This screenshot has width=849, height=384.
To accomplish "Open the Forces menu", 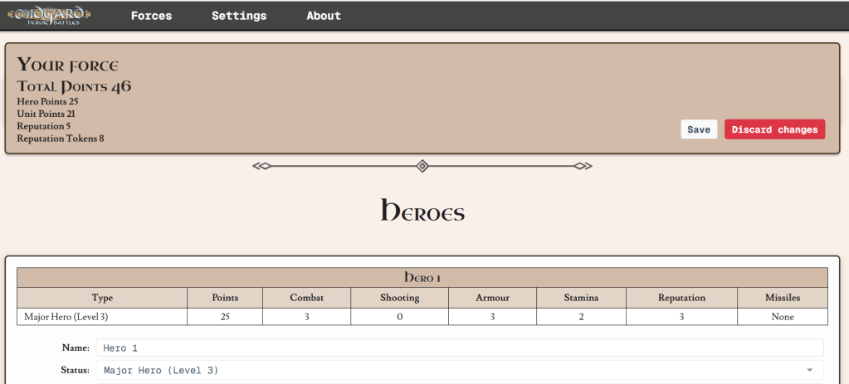I will click(151, 16).
